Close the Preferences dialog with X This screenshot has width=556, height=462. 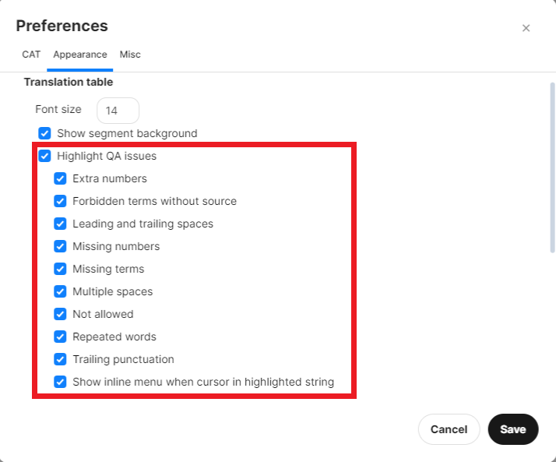(x=526, y=28)
